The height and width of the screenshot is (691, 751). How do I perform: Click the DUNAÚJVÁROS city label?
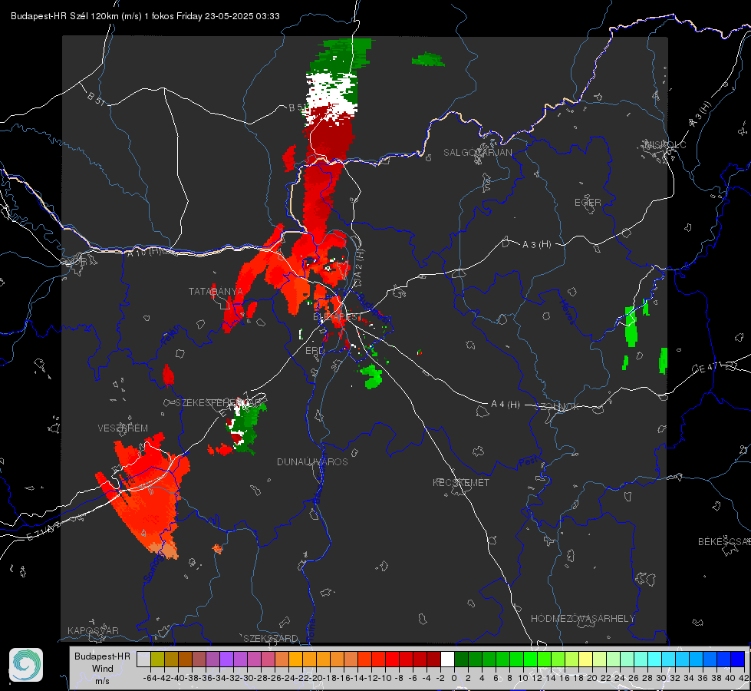[x=312, y=461]
